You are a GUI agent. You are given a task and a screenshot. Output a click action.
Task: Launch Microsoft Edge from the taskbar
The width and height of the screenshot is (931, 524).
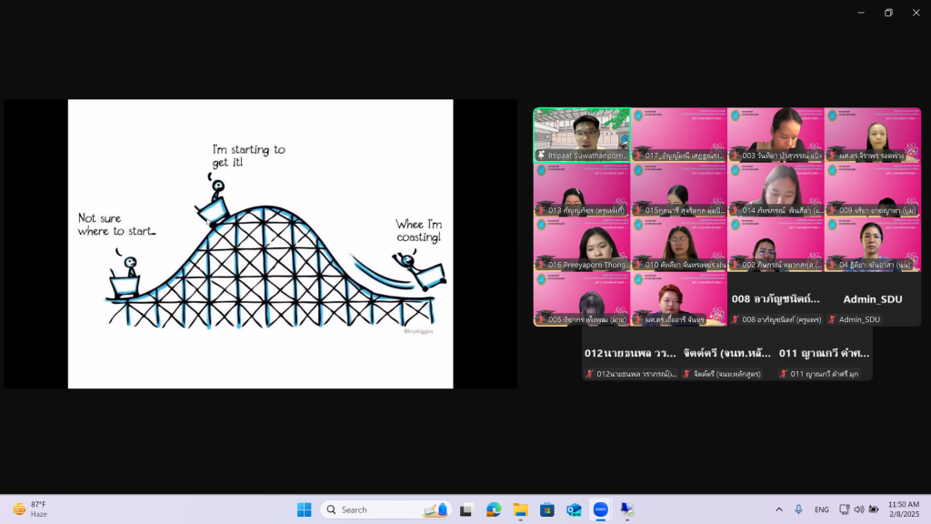click(494, 509)
